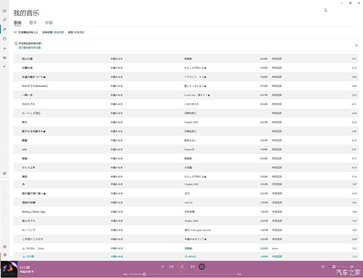
Task: Dismiss the notification banner with X
Action: (x=356, y=45)
